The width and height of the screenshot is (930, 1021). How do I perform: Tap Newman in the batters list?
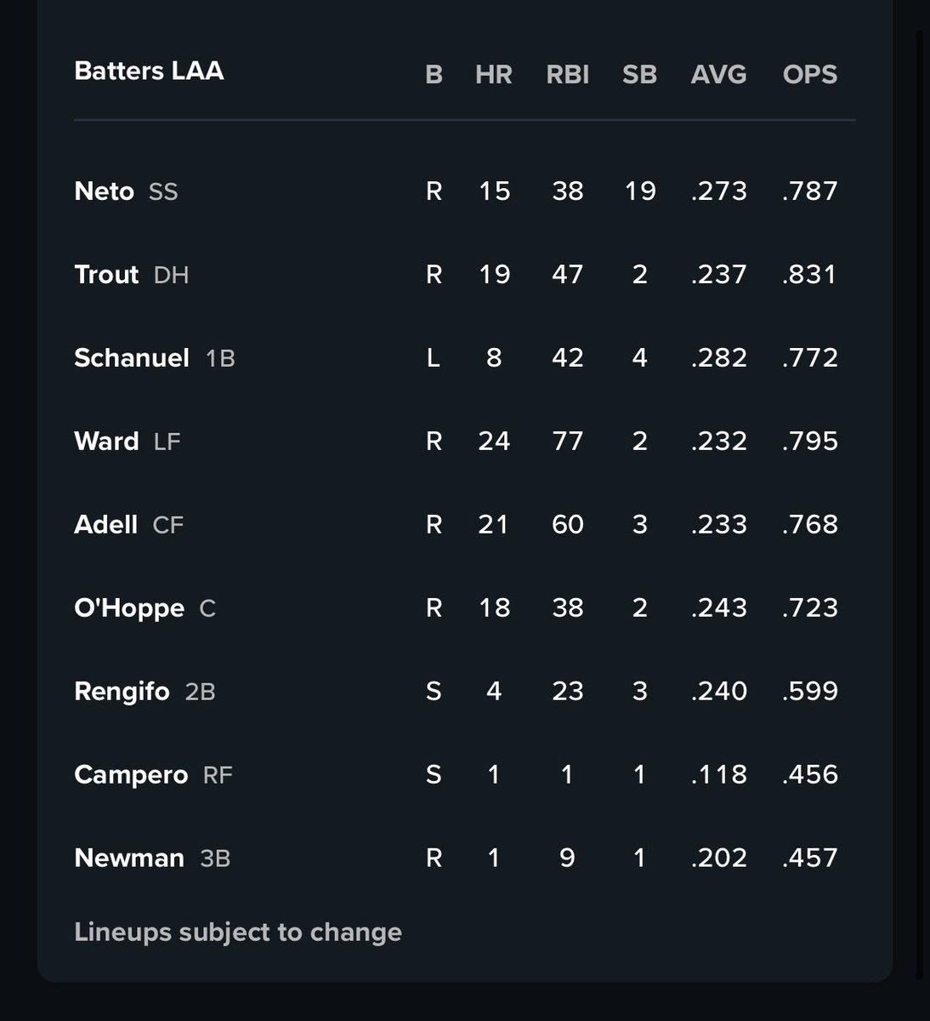pyautogui.click(x=129, y=858)
